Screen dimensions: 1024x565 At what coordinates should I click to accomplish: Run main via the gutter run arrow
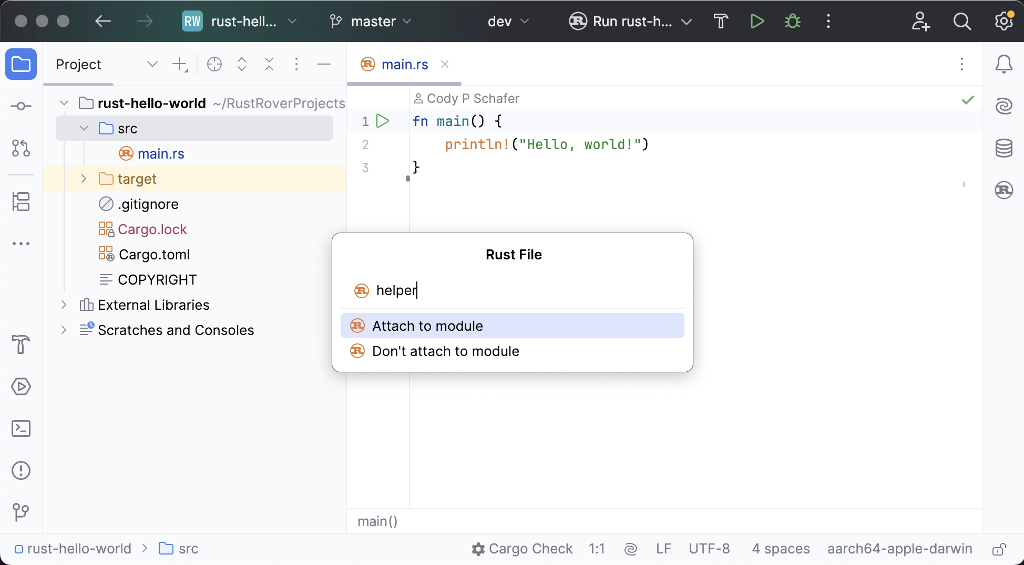[x=383, y=121]
